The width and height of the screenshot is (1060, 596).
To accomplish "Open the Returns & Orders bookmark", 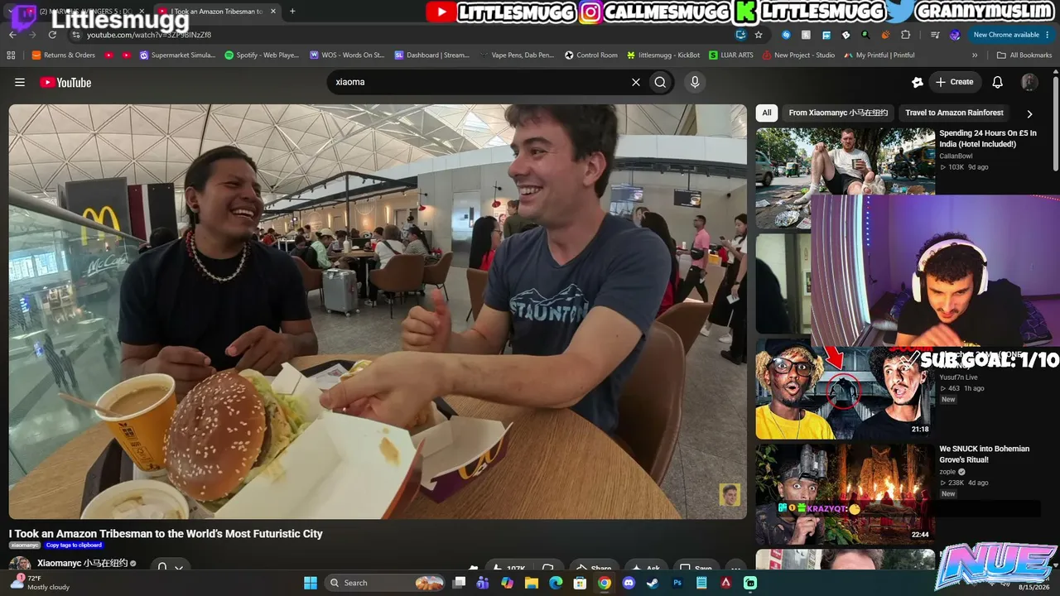I will pos(63,55).
